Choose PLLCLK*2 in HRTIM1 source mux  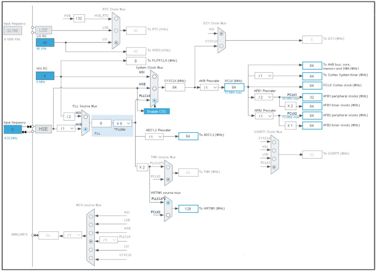click(168, 203)
